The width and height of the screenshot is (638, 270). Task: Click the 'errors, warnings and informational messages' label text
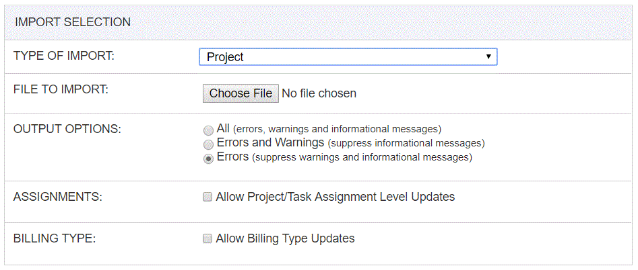pos(338,130)
